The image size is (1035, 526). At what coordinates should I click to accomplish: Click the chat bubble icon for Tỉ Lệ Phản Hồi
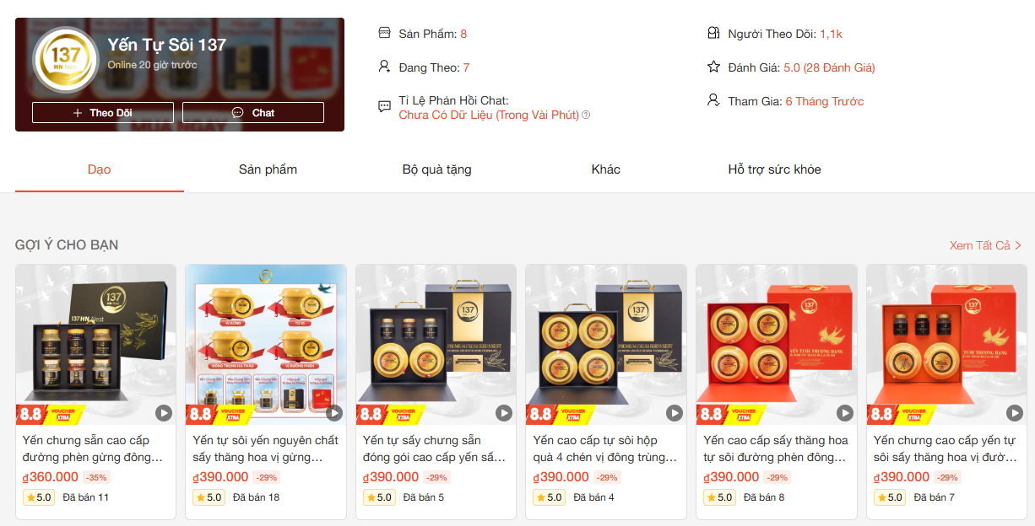(385, 107)
